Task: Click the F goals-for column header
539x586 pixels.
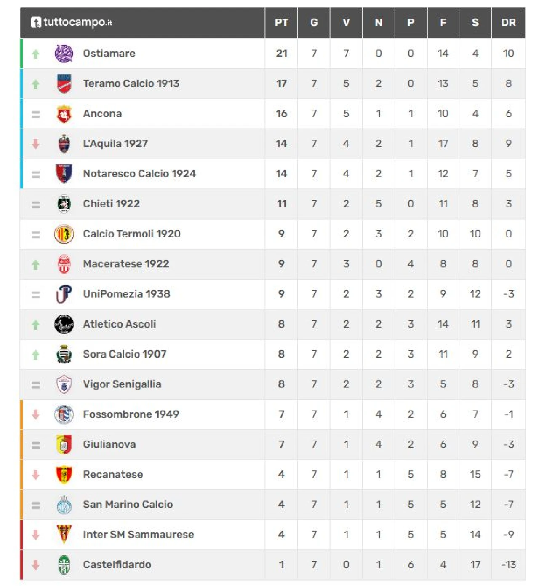Action: (443, 23)
